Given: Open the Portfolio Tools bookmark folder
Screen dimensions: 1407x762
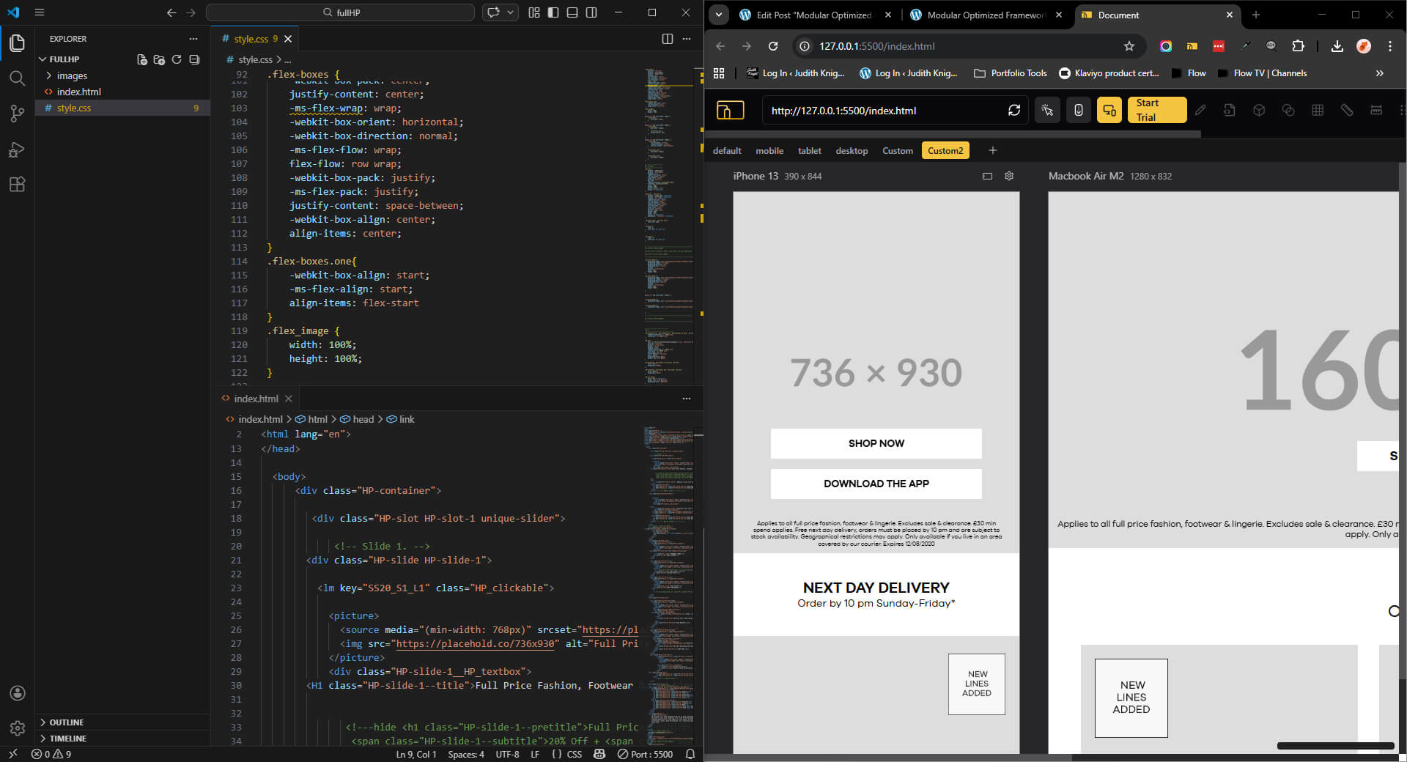Looking at the screenshot, I should [x=1011, y=73].
